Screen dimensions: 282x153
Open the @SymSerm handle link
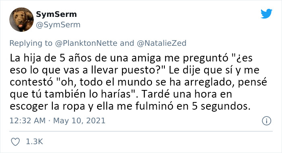coord(58,25)
